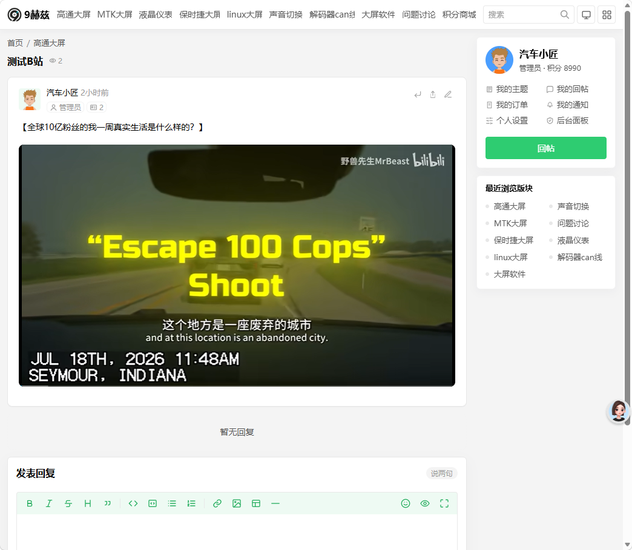Insert ordered numbered list
This screenshot has width=632, height=550.
191,503
